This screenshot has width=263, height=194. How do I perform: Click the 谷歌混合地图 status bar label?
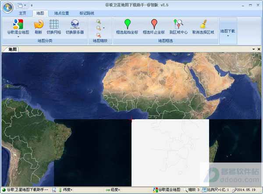[x=169, y=190]
